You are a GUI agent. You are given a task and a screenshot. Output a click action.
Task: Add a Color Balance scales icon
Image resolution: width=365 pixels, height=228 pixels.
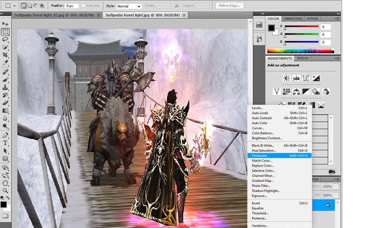pyautogui.click(x=296, y=92)
